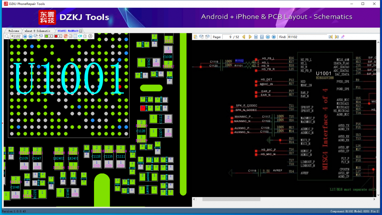The width and height of the screenshot is (382, 215).
Task: Click the SPK_P_CODEC net label
Action: click(x=246, y=106)
